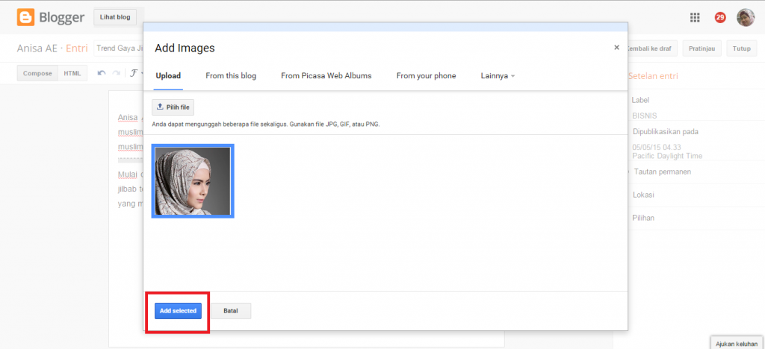Switch to From Picasa Web Albums tab
Viewport: 765px width, 349px height.
326,76
